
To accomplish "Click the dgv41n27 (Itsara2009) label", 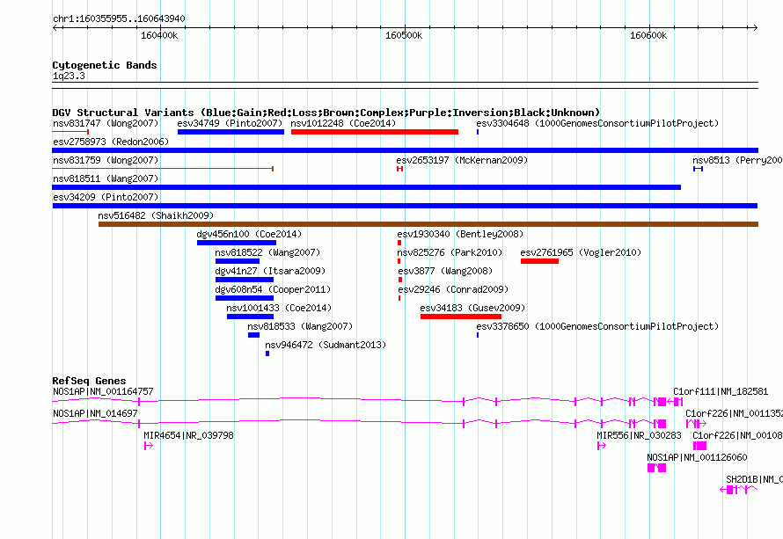I will 270,271.
